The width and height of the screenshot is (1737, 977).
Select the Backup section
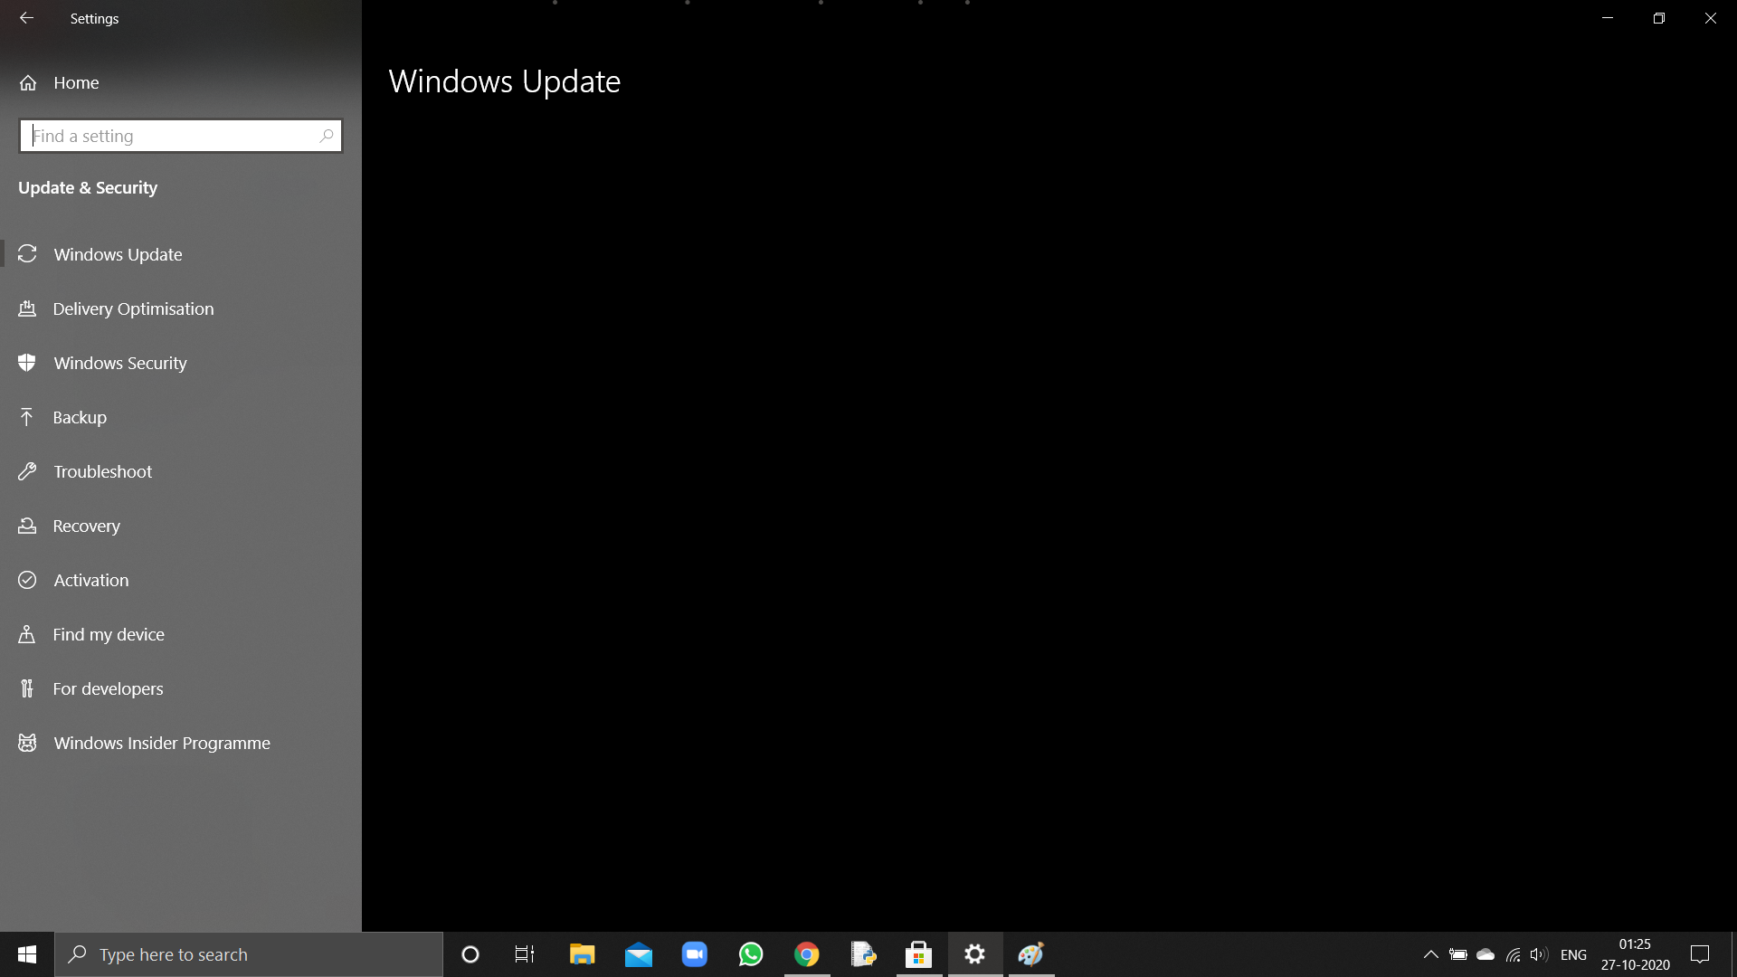coord(81,417)
